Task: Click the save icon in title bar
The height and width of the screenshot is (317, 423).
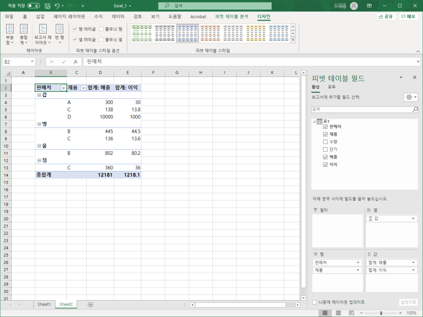Action: coord(48,6)
